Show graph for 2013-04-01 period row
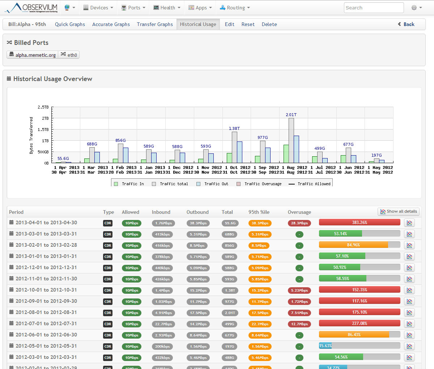Viewport: 434px width, 369px height. pyautogui.click(x=409, y=223)
